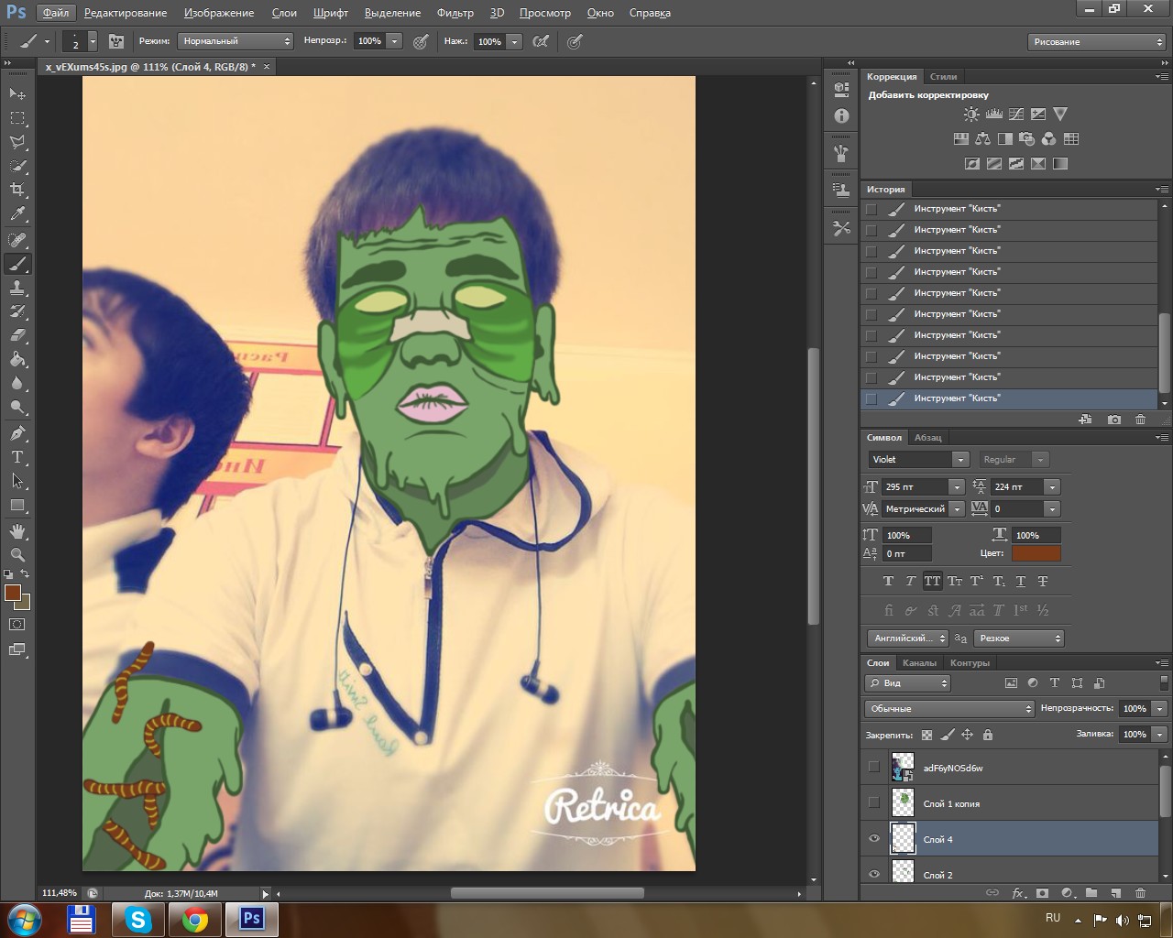Screen dimensions: 1173x938
Task: Open the Фильтр menu
Action: pyautogui.click(x=455, y=13)
